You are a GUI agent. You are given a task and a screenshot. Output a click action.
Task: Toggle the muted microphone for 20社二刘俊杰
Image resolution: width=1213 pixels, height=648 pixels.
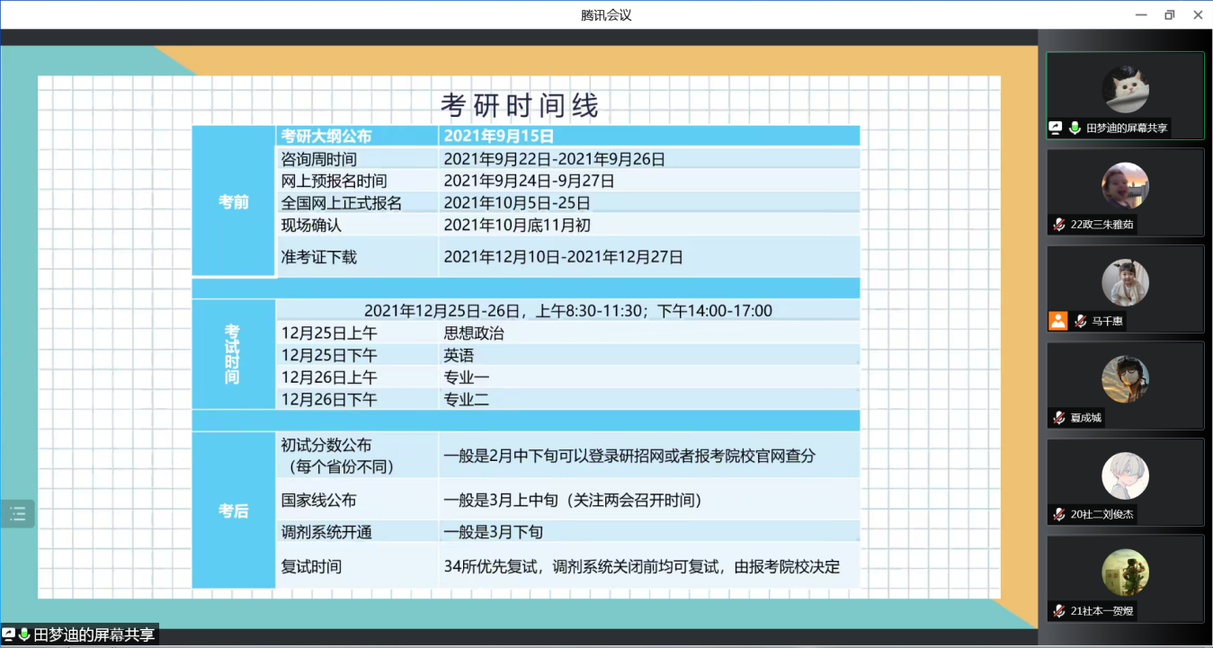tap(1059, 515)
